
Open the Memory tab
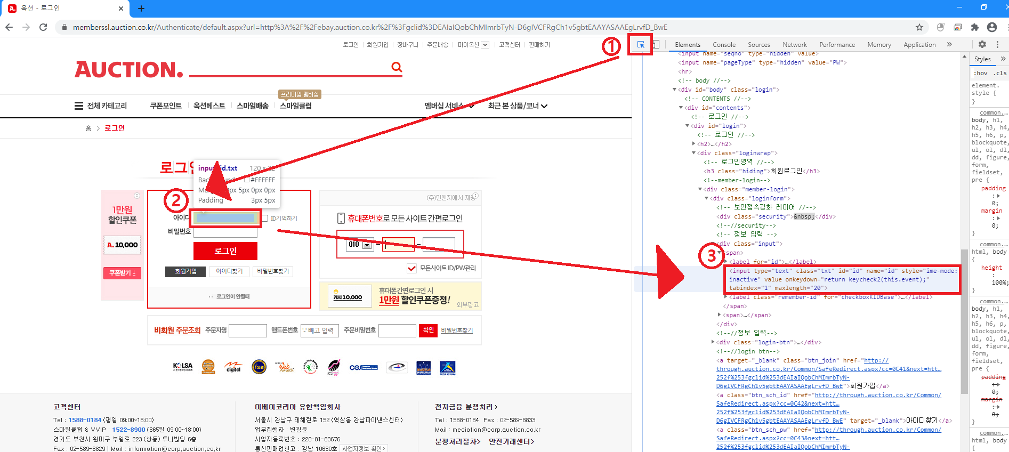click(879, 45)
